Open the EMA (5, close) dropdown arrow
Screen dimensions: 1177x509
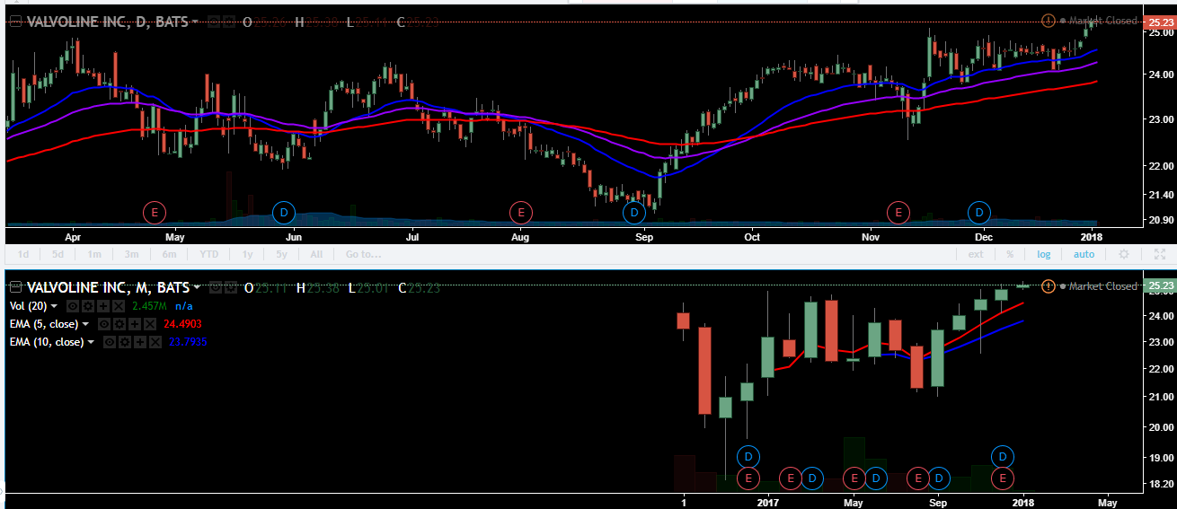click(85, 324)
